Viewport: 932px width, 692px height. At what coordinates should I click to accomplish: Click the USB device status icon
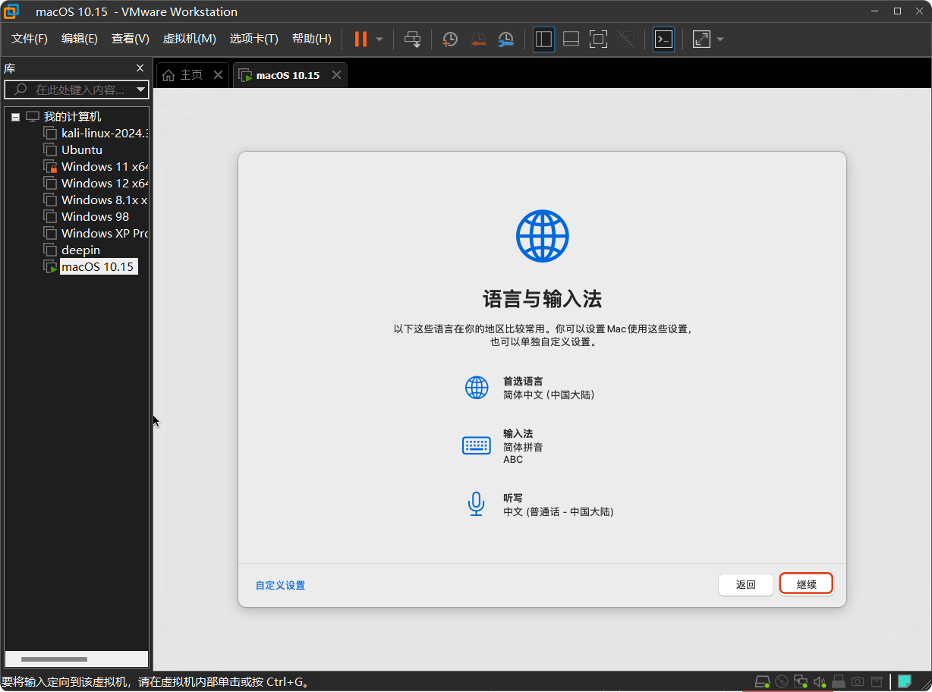click(x=839, y=681)
